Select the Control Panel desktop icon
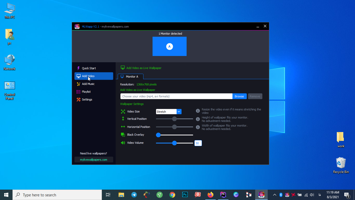 [x=10, y=90]
